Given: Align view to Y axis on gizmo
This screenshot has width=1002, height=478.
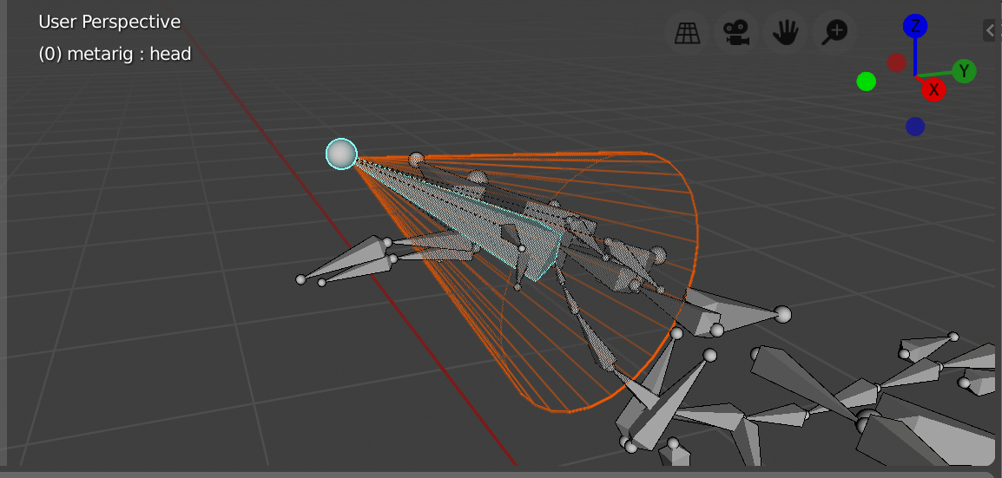Looking at the screenshot, I should point(965,71).
